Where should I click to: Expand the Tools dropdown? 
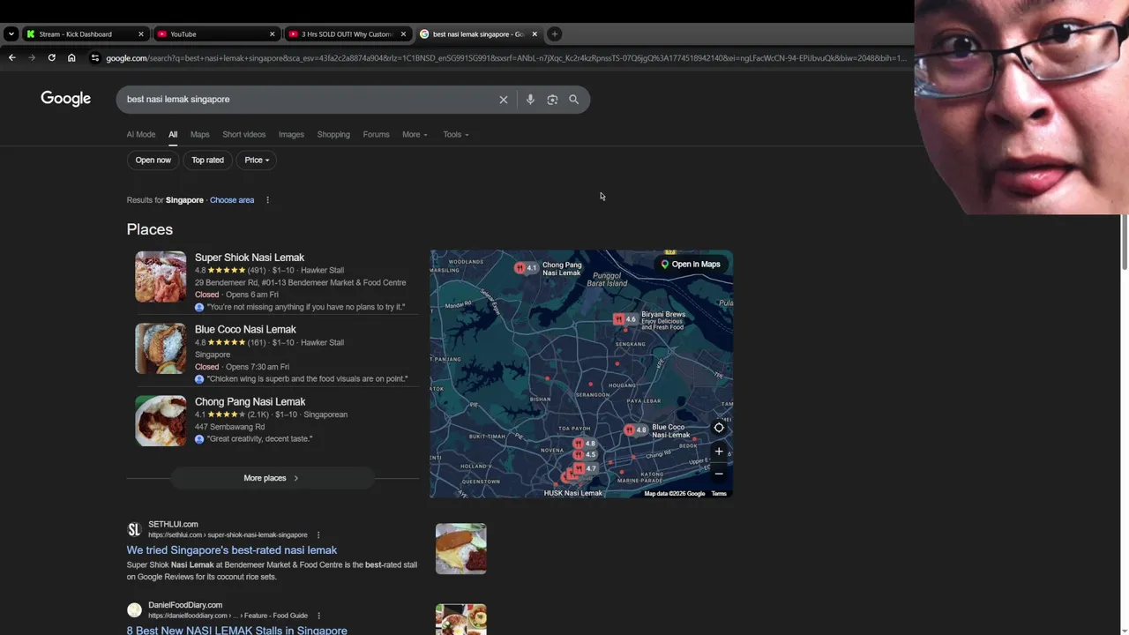(x=456, y=135)
